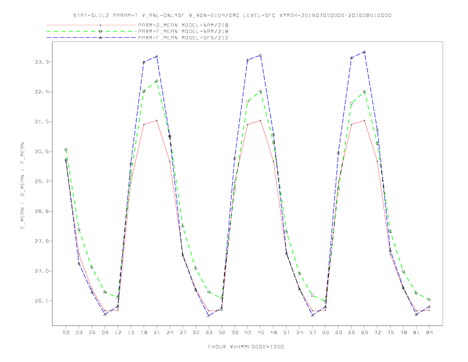This screenshot has width=468, height=362.
Task: Click x-axis forecast hour label 72
Action: click(377, 332)
